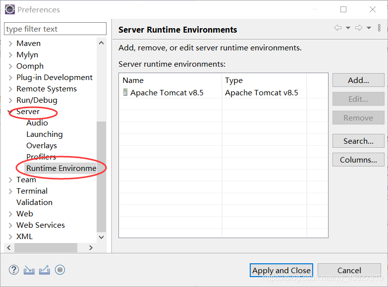Screen dimensions: 388x287
Task: Click the oomph preference recorder icon
Action: [x=60, y=270]
